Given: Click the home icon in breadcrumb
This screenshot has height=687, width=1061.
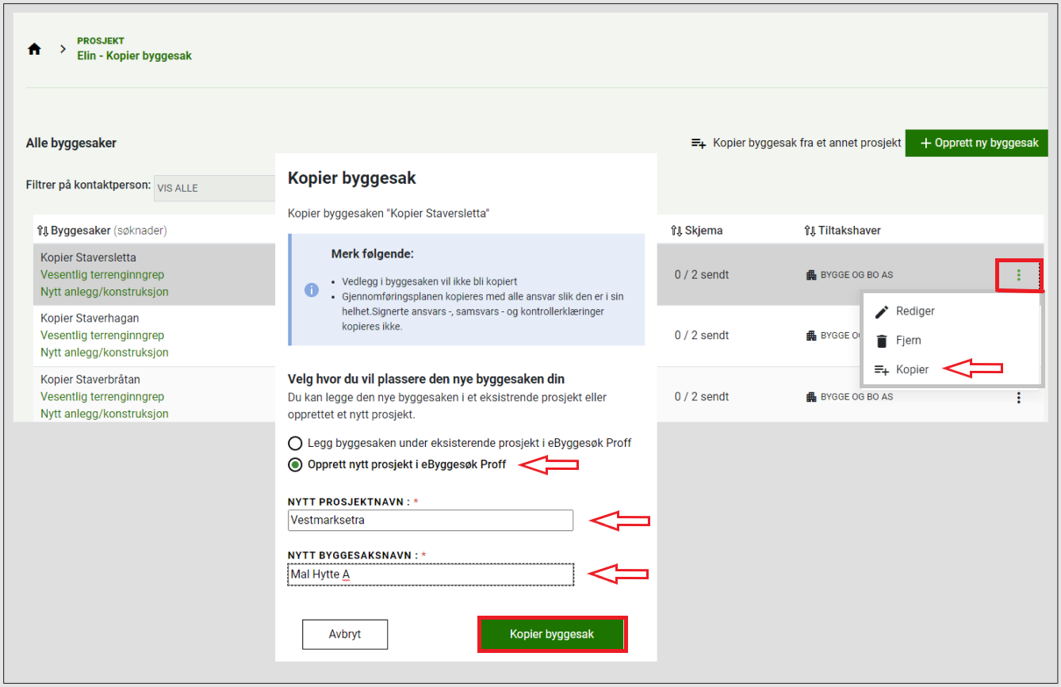Looking at the screenshot, I should [x=34, y=49].
